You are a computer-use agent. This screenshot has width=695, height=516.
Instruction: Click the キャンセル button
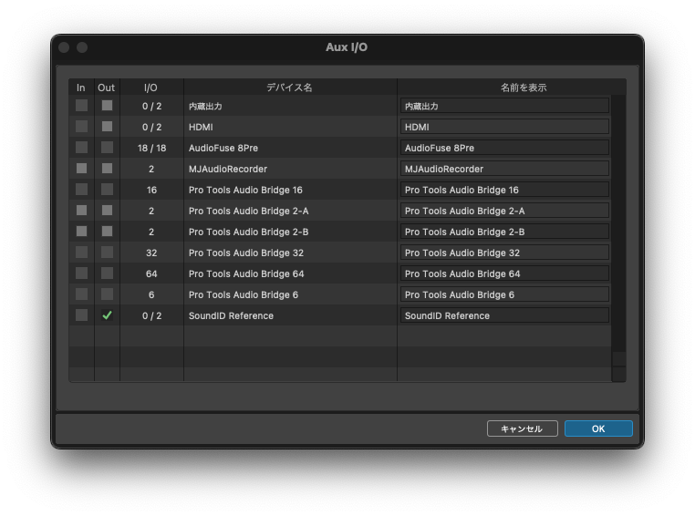point(522,428)
